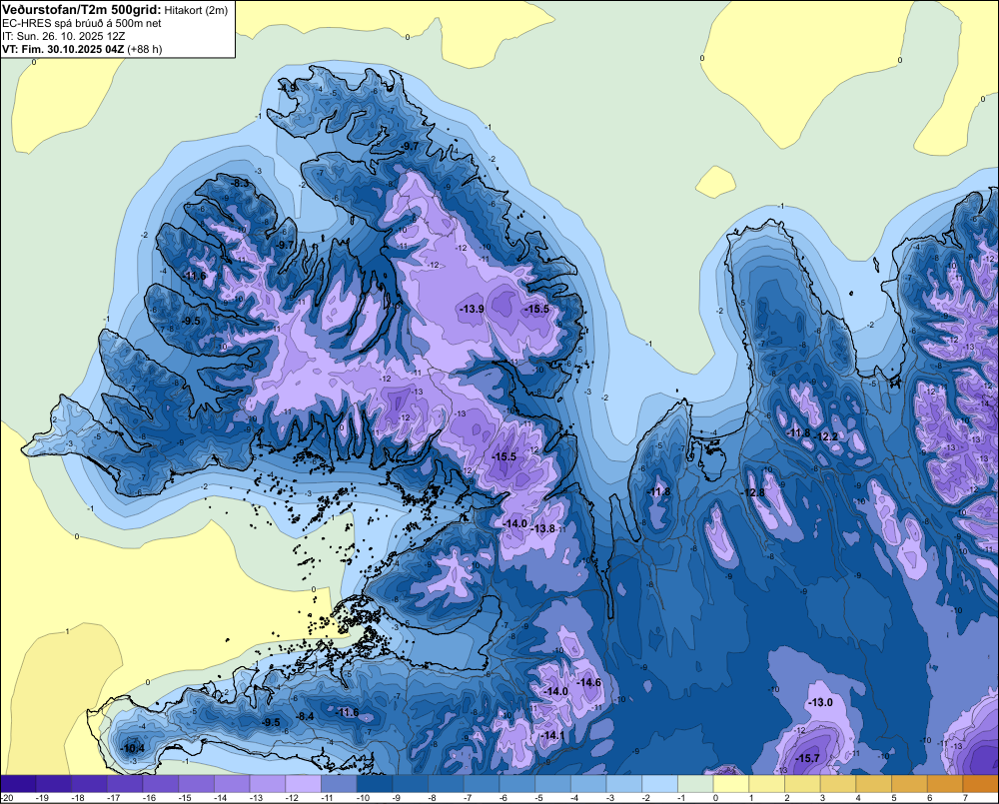
Task: Click legend swatch between 4 and 5
Action: (x=874, y=784)
